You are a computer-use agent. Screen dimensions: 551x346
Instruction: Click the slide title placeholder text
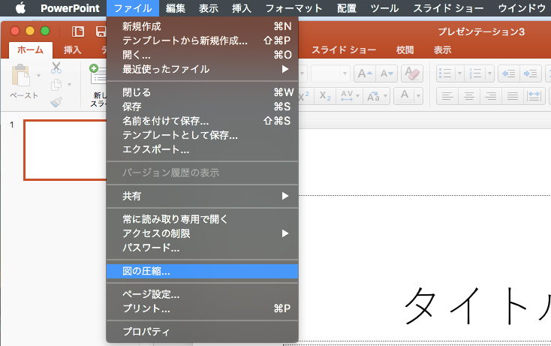pos(477,306)
